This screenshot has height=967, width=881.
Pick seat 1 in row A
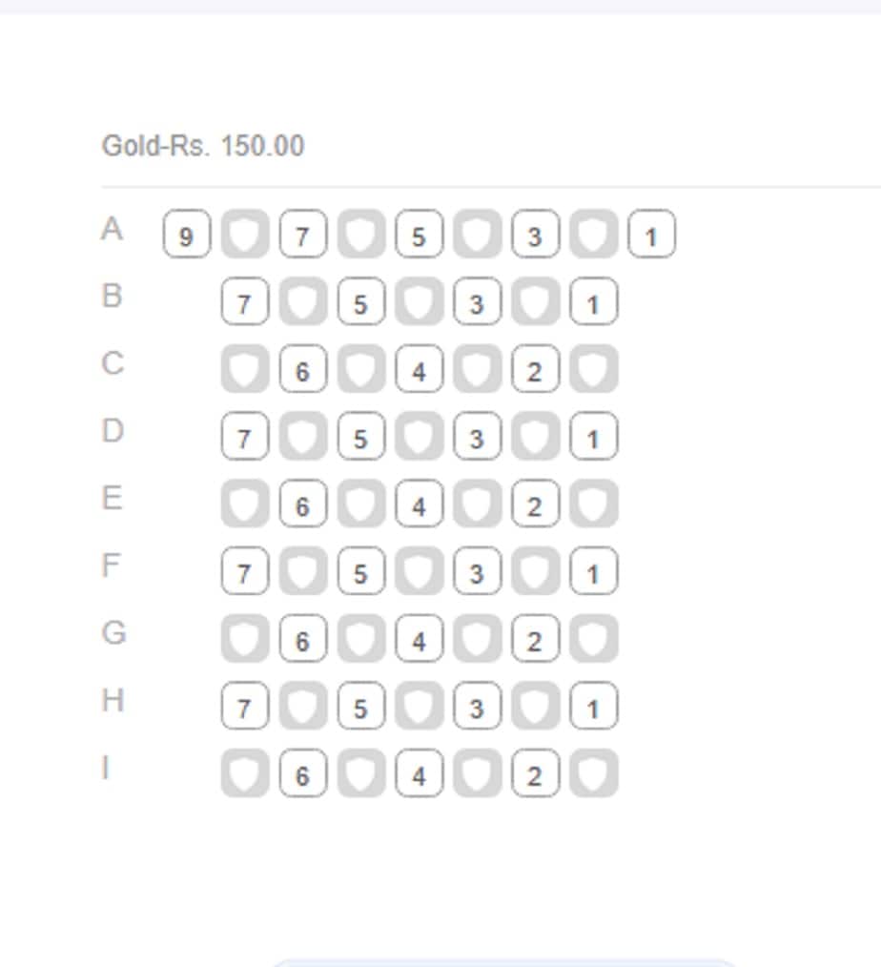(651, 234)
